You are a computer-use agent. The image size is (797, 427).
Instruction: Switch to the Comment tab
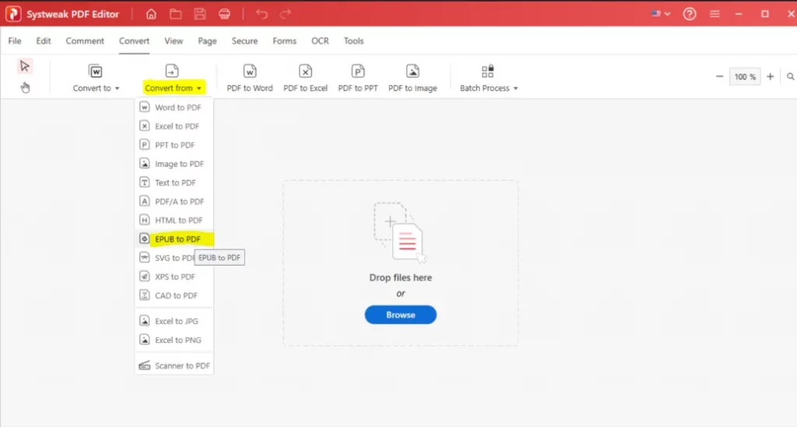(x=85, y=41)
